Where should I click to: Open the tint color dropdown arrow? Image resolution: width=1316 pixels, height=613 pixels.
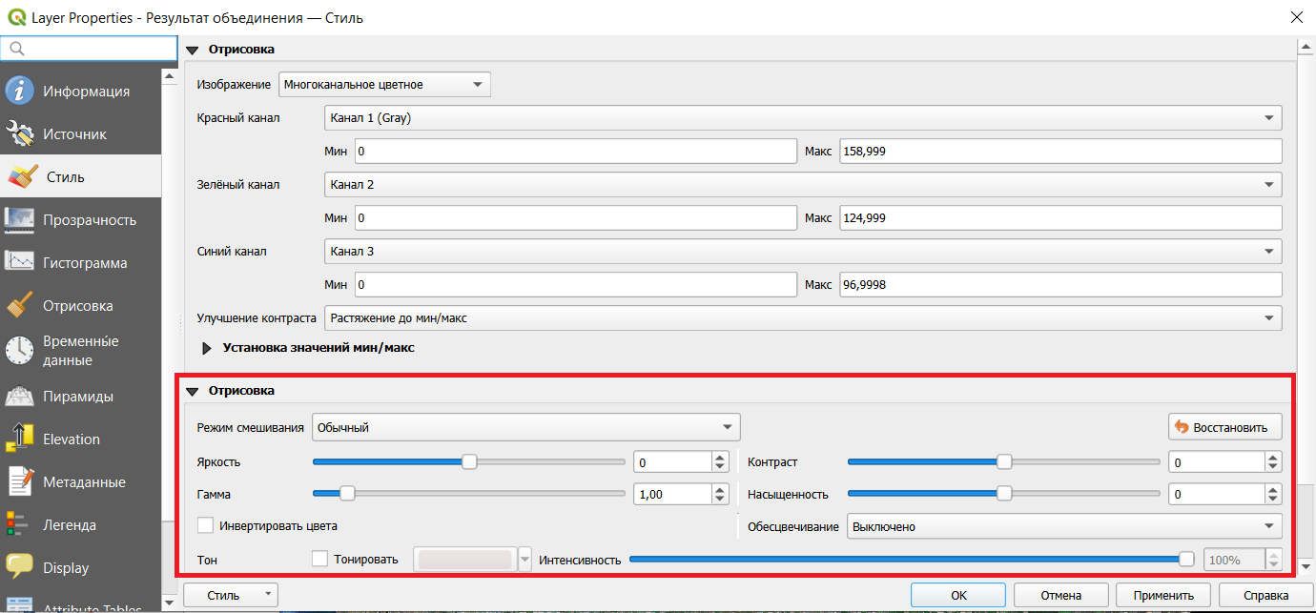(524, 560)
